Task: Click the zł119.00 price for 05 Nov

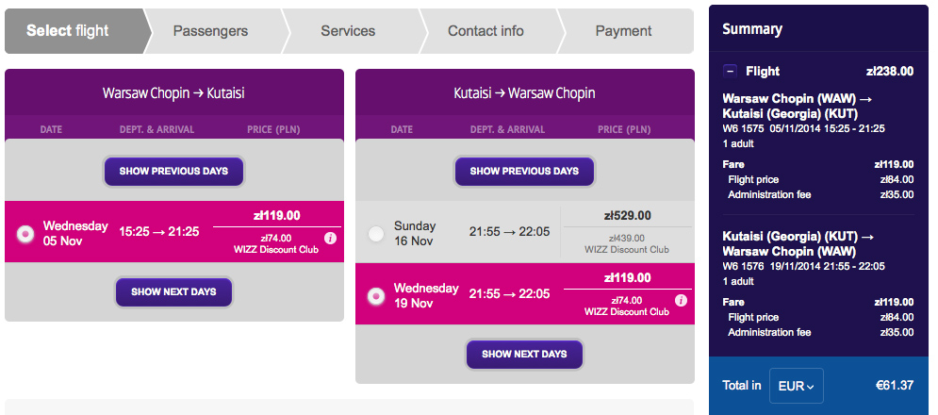Action: (x=277, y=216)
